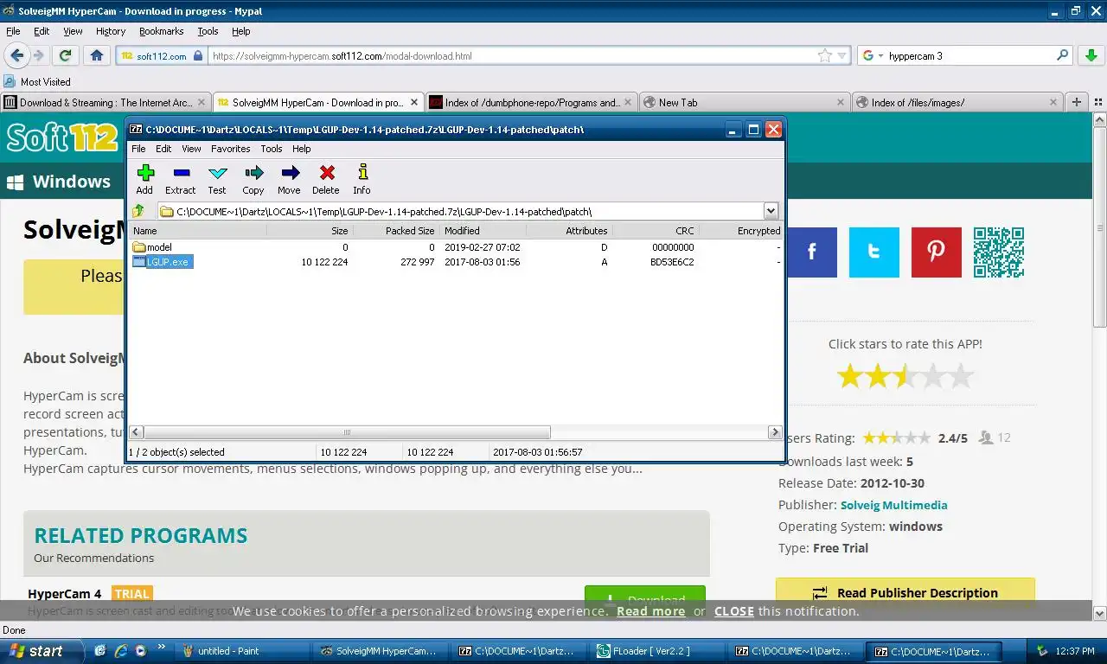The image size is (1107, 664).
Task: Open the browser History menu
Action: [x=111, y=31]
